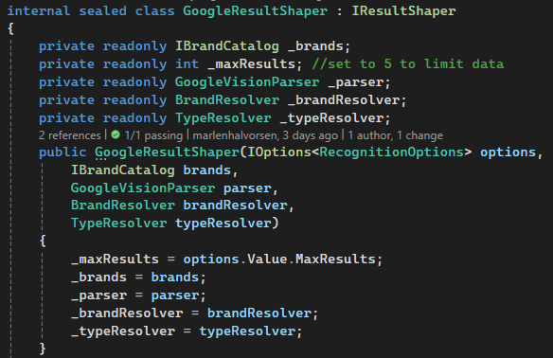Open "marlenhalvorsen, 3 days ago" CodeLens link

coord(265,135)
